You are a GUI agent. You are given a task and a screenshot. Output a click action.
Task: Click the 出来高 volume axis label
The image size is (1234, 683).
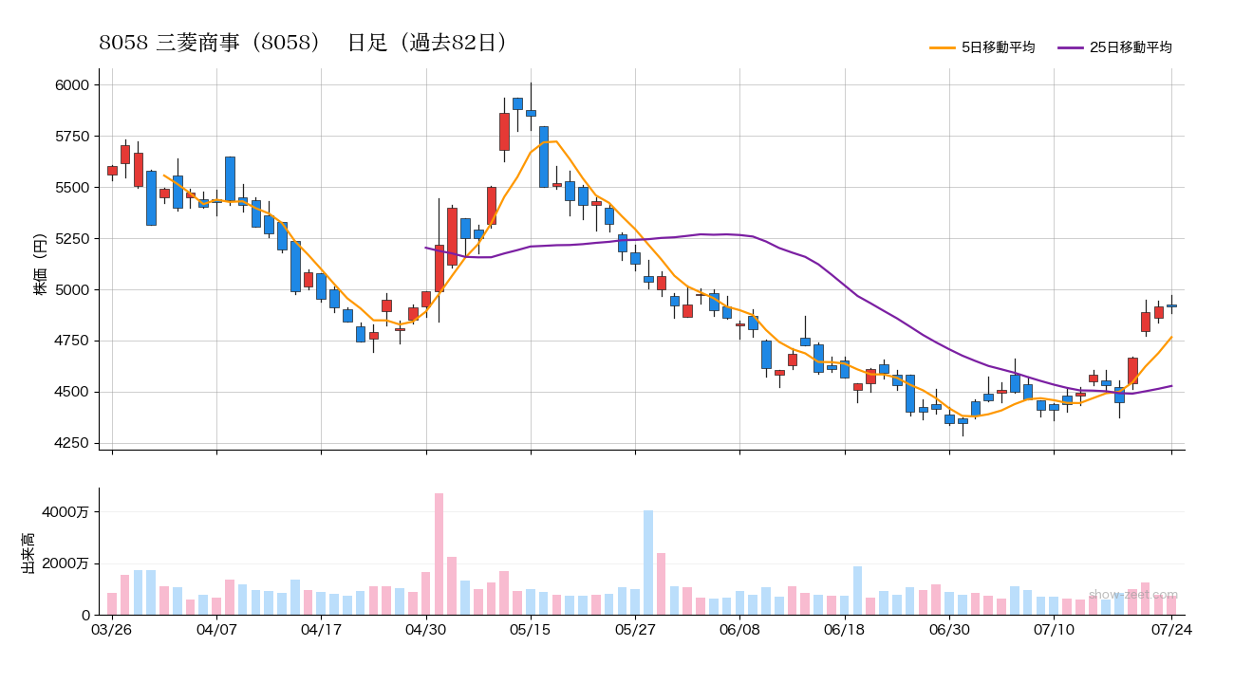point(28,552)
